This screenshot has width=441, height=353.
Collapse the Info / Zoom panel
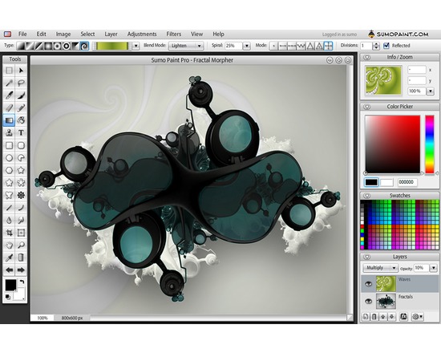click(x=366, y=58)
